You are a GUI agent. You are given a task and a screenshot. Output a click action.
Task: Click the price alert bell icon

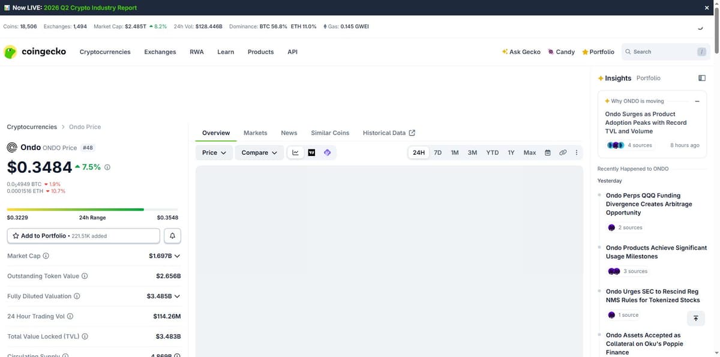click(x=172, y=236)
